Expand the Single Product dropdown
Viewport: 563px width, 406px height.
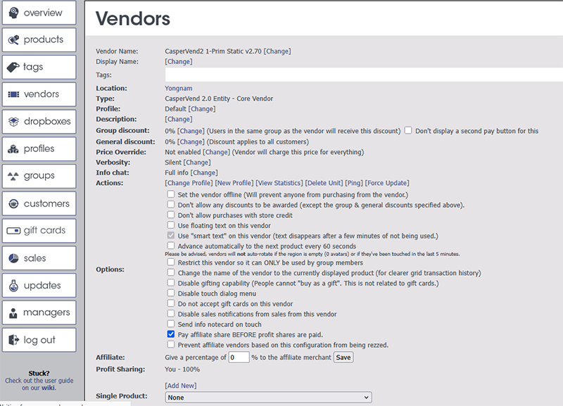(x=267, y=398)
